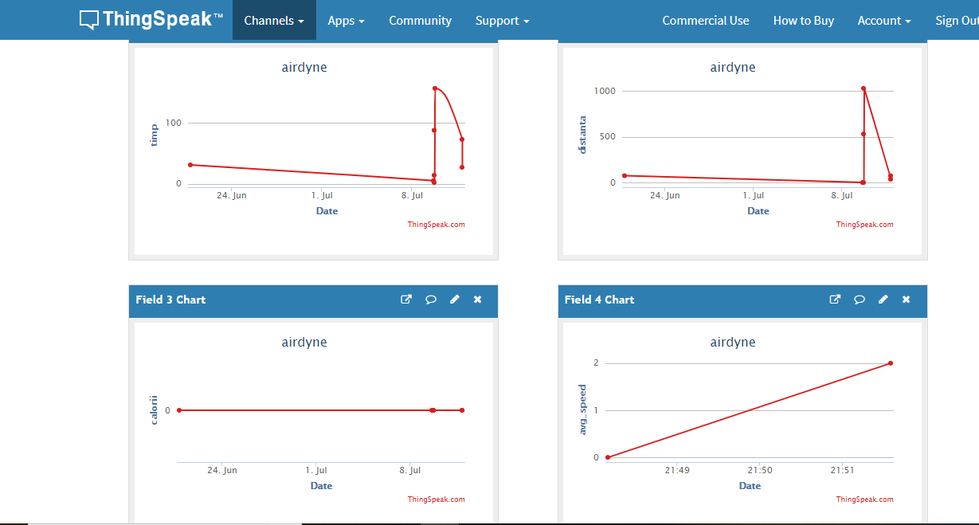The image size is (979, 525).
Task: Click the timp axis label
Action: pyautogui.click(x=154, y=135)
